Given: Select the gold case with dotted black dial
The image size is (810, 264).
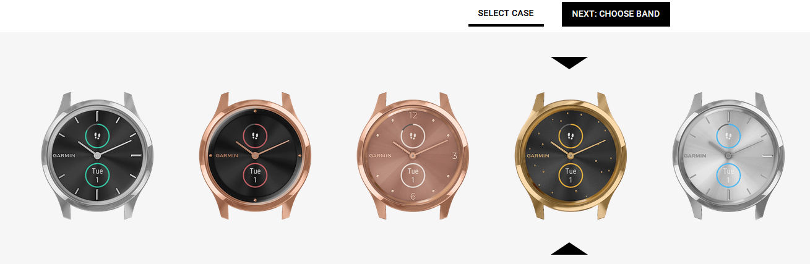Looking at the screenshot, I should coord(571,155).
